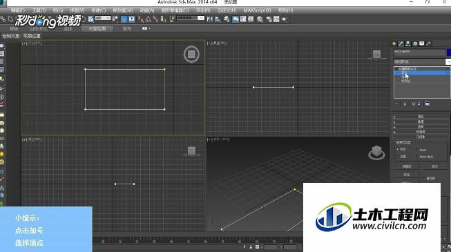This screenshot has width=451, height=252.
Task: Open the 自定义(U) menu
Action: point(227,10)
